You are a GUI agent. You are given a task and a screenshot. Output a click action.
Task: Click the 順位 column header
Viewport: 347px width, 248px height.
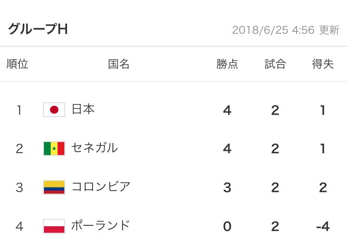(18, 64)
